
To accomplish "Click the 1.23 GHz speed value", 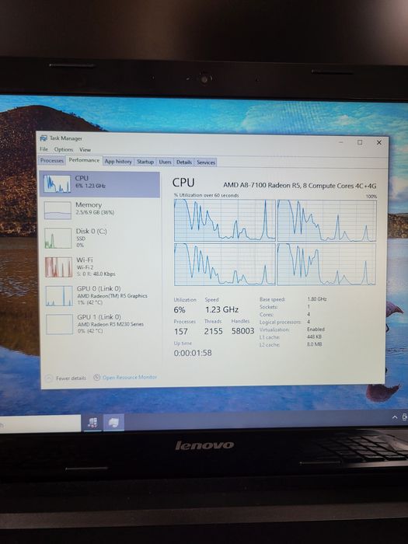I will 221,309.
